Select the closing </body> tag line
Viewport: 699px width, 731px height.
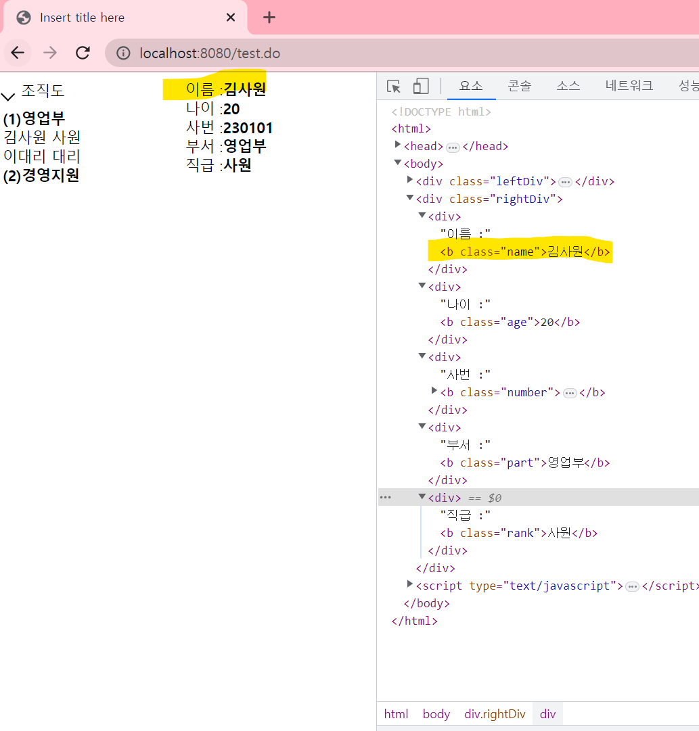coord(426,603)
